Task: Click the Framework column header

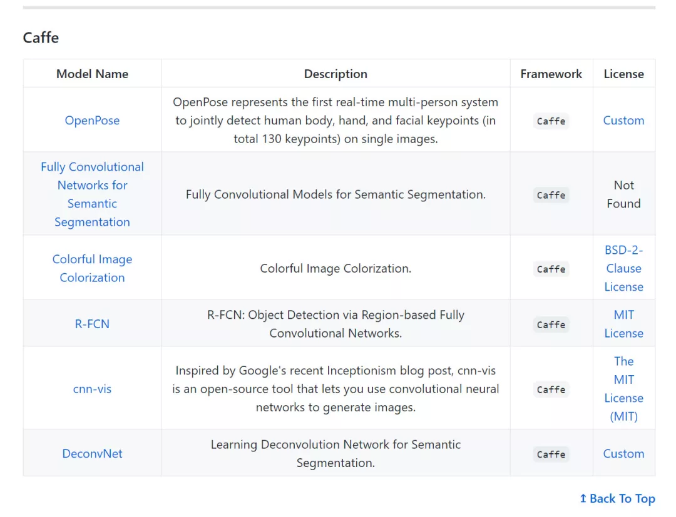Action: [551, 74]
